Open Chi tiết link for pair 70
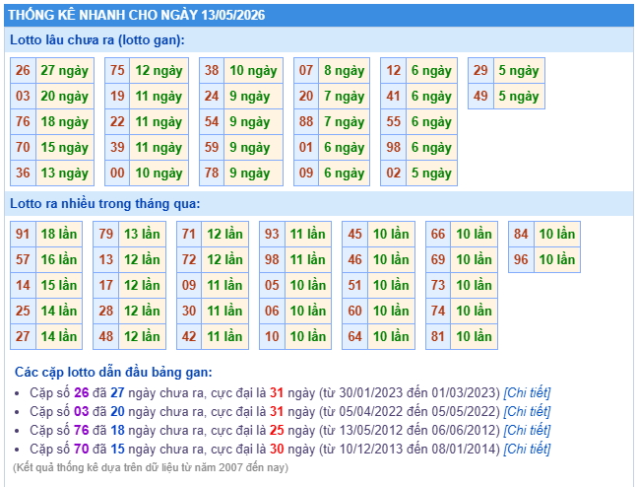 (527, 449)
